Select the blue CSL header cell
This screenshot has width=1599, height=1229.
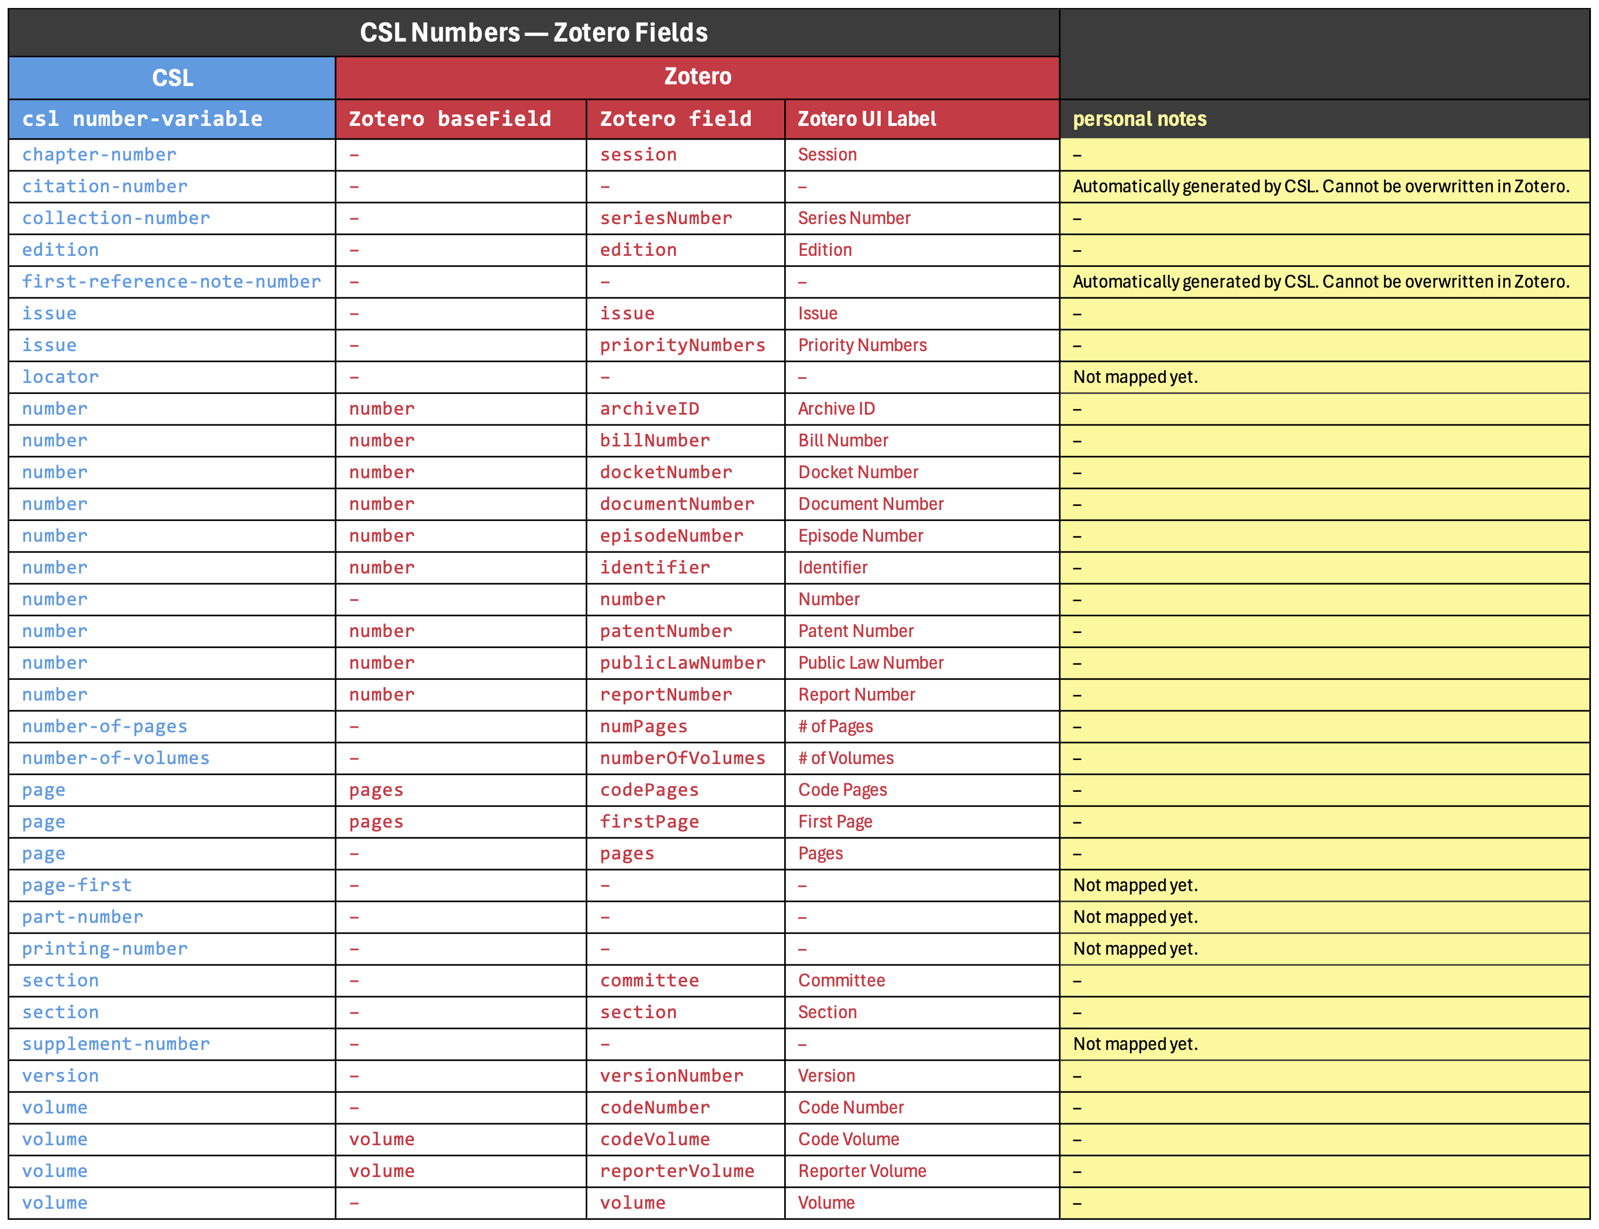(172, 77)
